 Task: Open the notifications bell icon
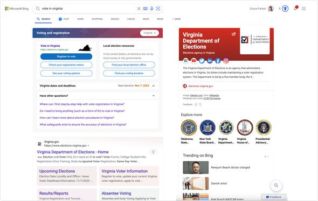(295, 9)
